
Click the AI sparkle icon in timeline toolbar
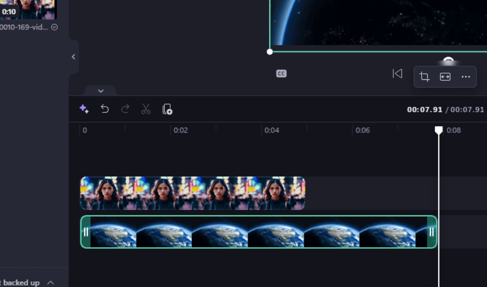pos(84,109)
